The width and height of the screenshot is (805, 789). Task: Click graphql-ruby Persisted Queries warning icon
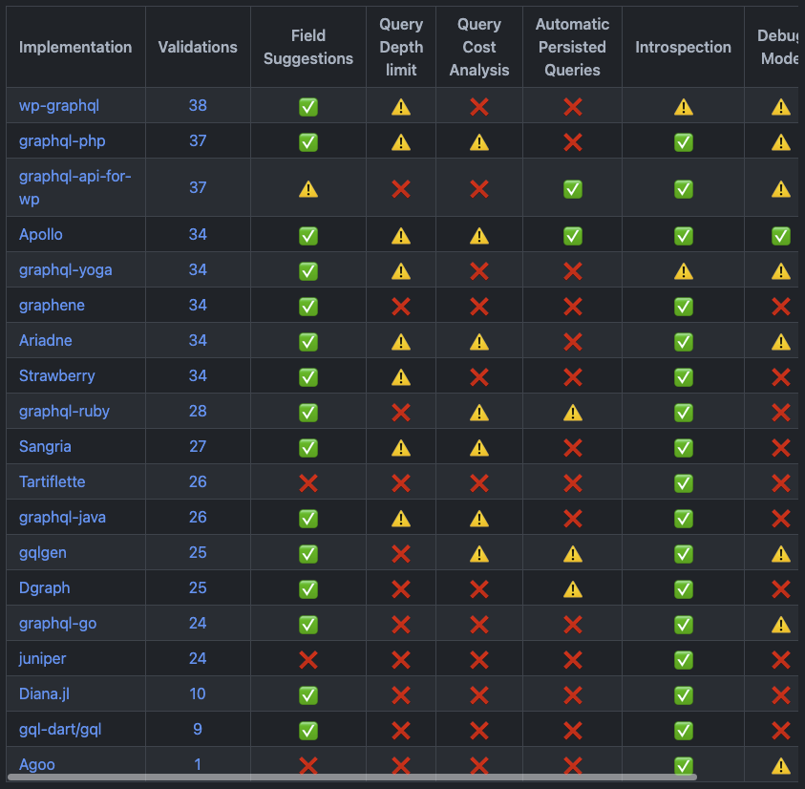pyautogui.click(x=572, y=413)
